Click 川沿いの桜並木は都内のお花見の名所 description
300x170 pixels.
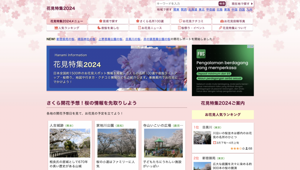click(x=232, y=135)
